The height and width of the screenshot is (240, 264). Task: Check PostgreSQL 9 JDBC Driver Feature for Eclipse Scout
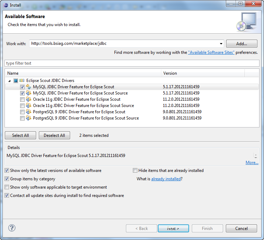[22, 112]
